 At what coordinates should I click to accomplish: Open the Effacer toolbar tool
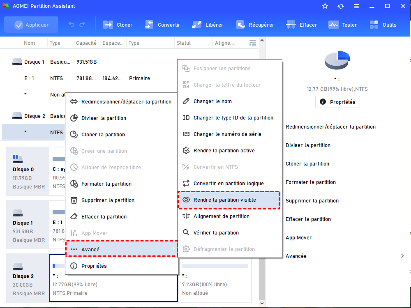pos(302,25)
